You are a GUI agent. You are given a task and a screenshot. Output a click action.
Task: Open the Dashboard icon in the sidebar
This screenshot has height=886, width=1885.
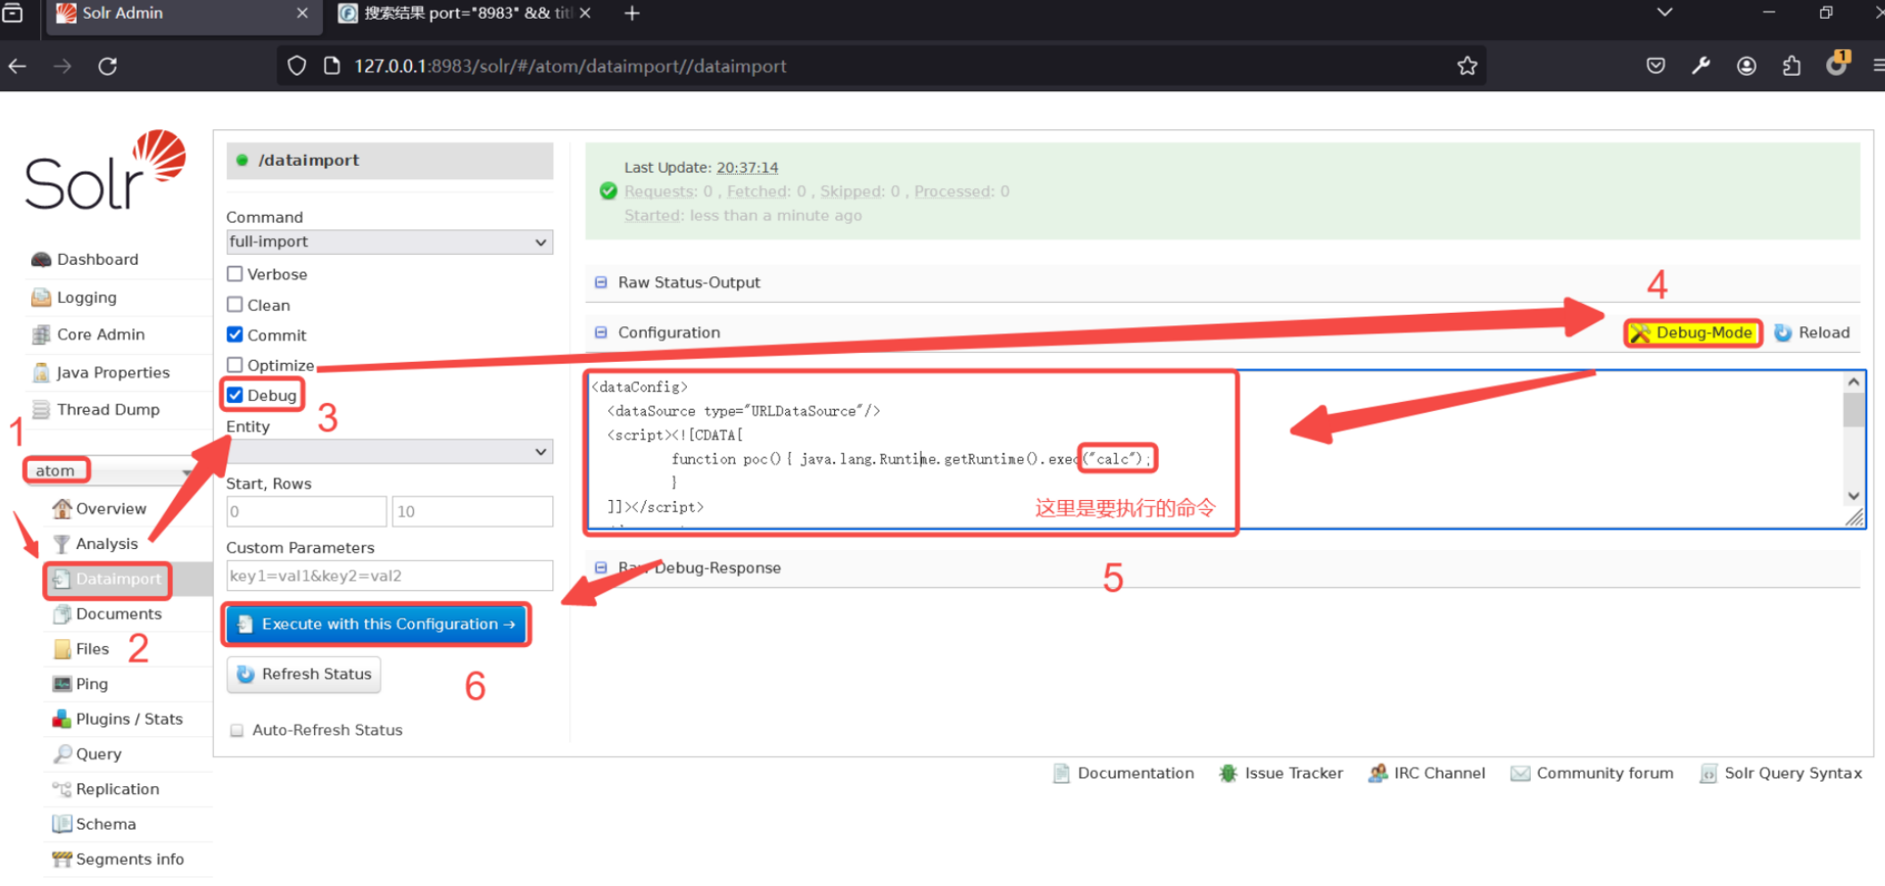41,259
